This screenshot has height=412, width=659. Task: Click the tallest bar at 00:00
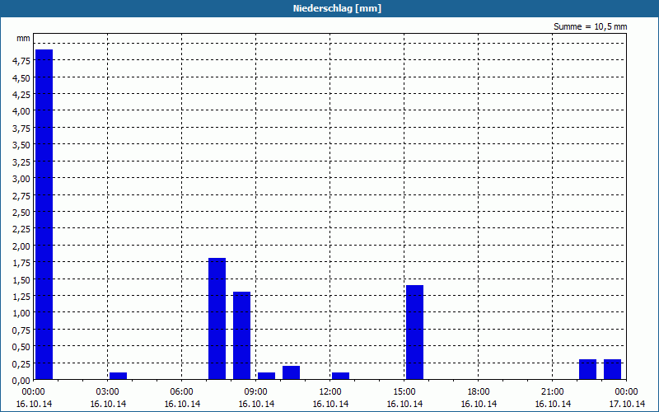pos(44,214)
